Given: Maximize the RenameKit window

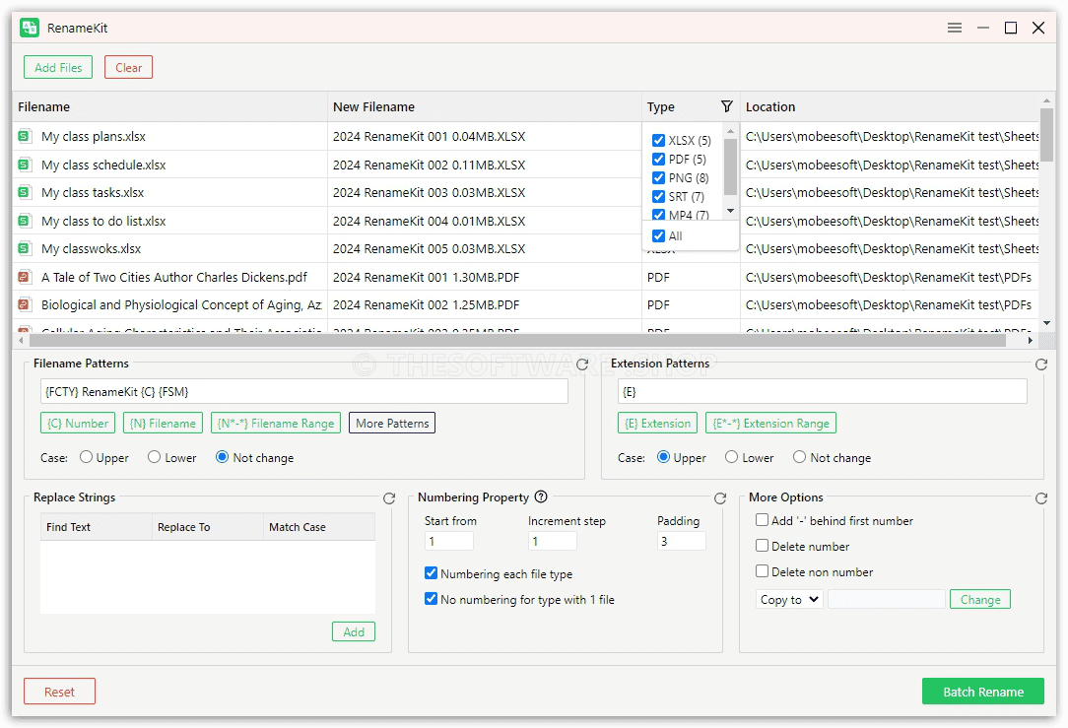Looking at the screenshot, I should click(1011, 28).
